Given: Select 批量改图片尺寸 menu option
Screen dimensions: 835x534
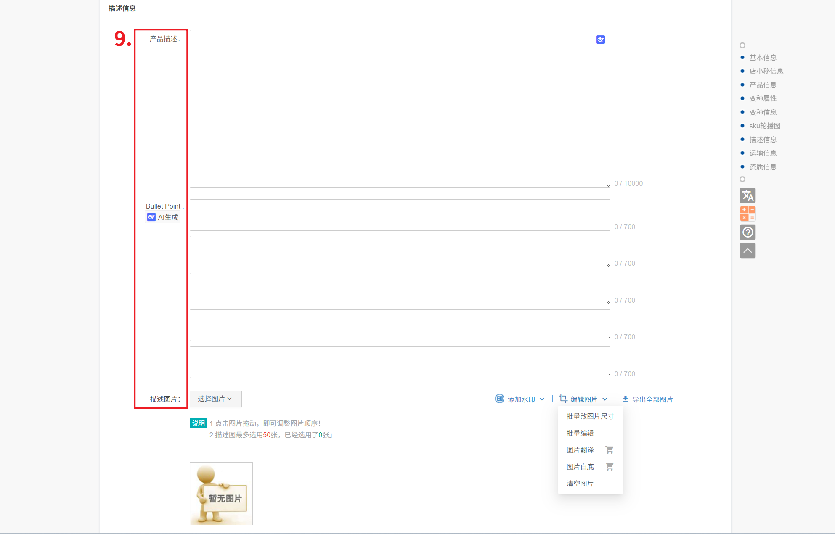Looking at the screenshot, I should [x=590, y=416].
